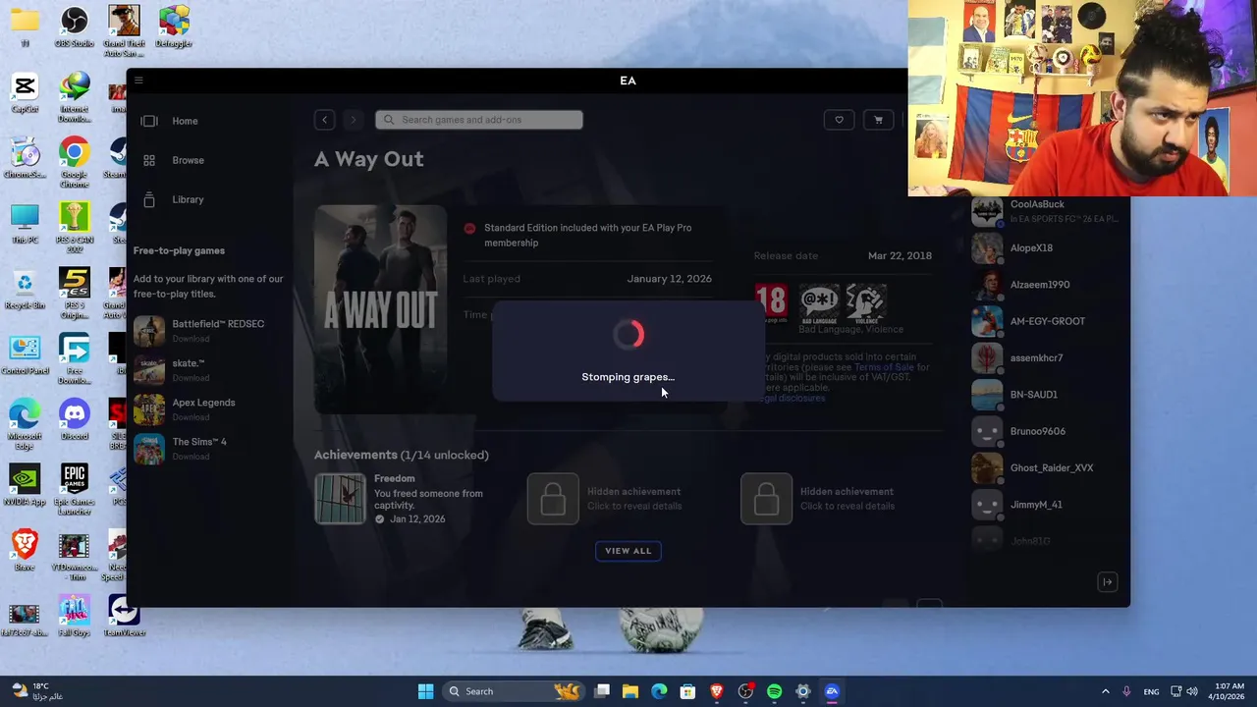Screen dimensions: 1257x707
Task: Open the Terms of Sale link
Action: click(884, 367)
